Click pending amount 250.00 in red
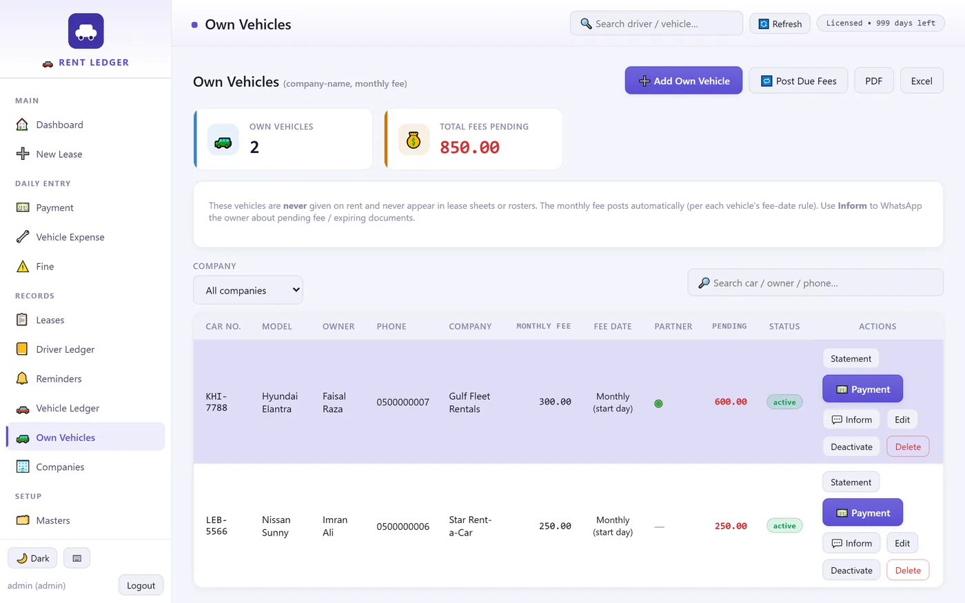Screen dimensions: 965x603 tap(731, 526)
